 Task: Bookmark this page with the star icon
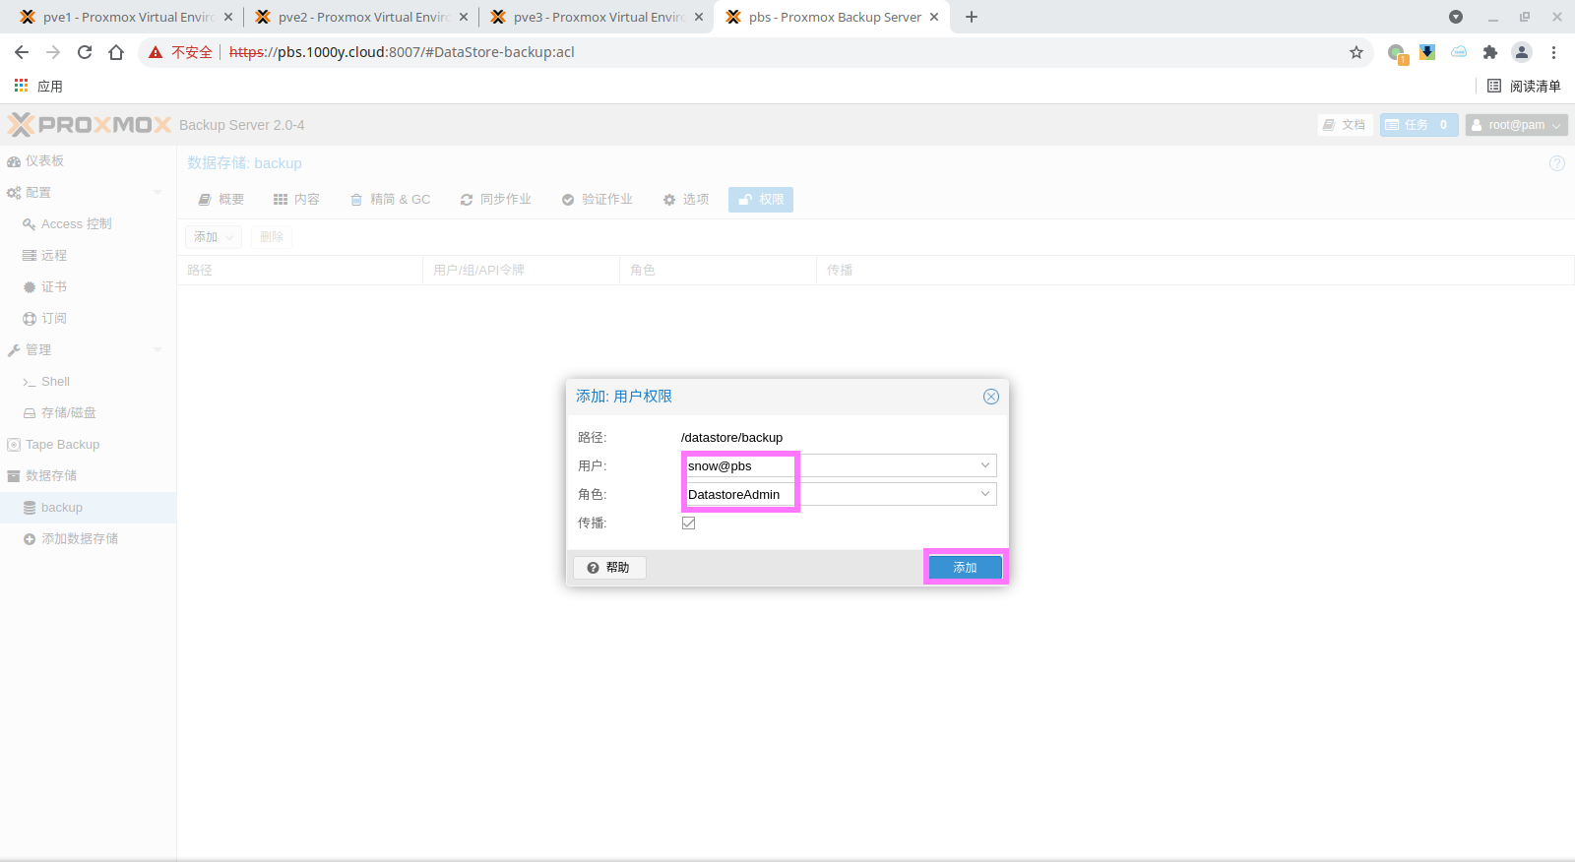click(x=1355, y=52)
